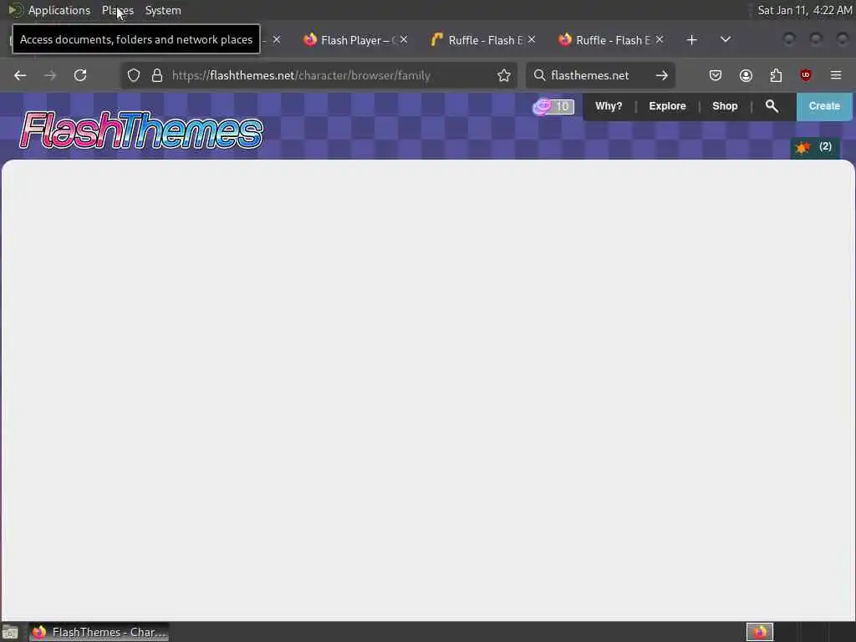This screenshot has height=642, width=856.
Task: Show desktop via bottom-left panel icon
Action: point(10,632)
